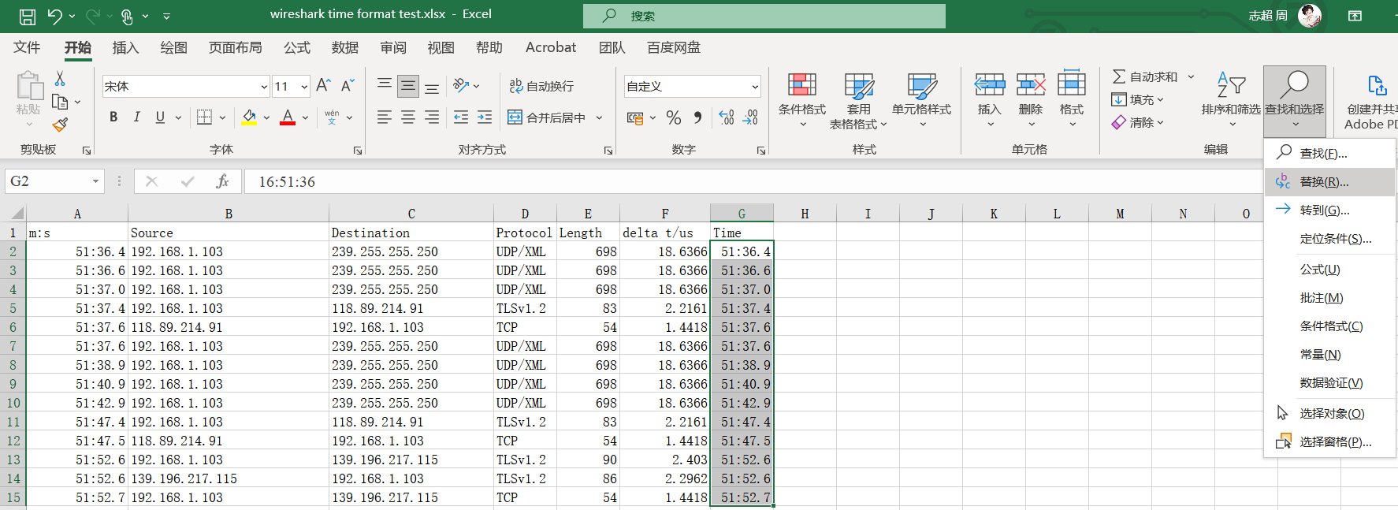Viewport: 1398px width, 510px height.
Task: Expand the Merge and Center dropdown arrow
Action: tap(600, 117)
